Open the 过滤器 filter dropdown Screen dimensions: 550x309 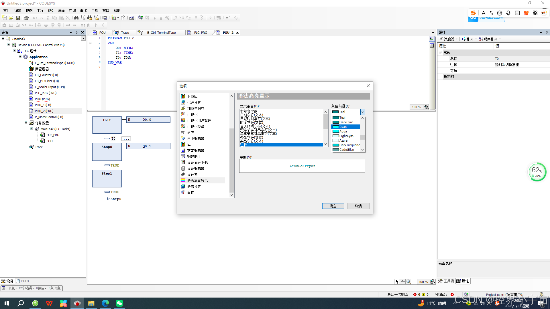449,39
